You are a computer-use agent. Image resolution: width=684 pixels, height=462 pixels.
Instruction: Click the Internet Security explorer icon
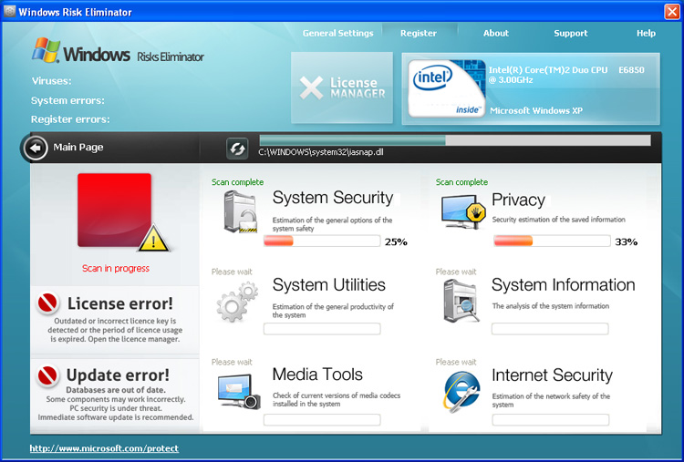pyautogui.click(x=461, y=392)
